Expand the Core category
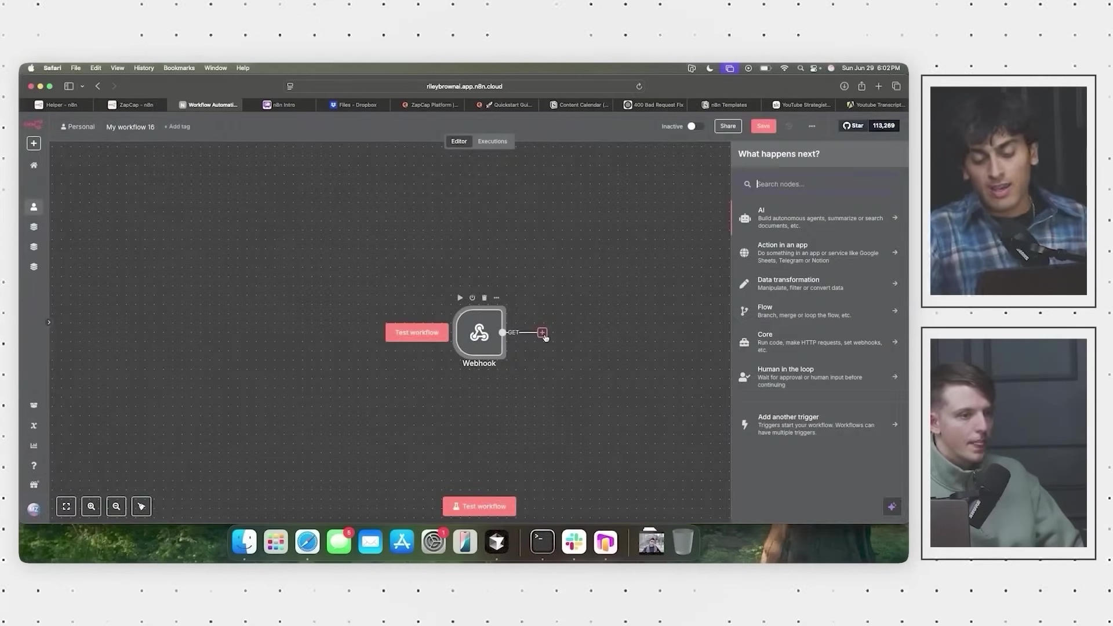 (819, 342)
